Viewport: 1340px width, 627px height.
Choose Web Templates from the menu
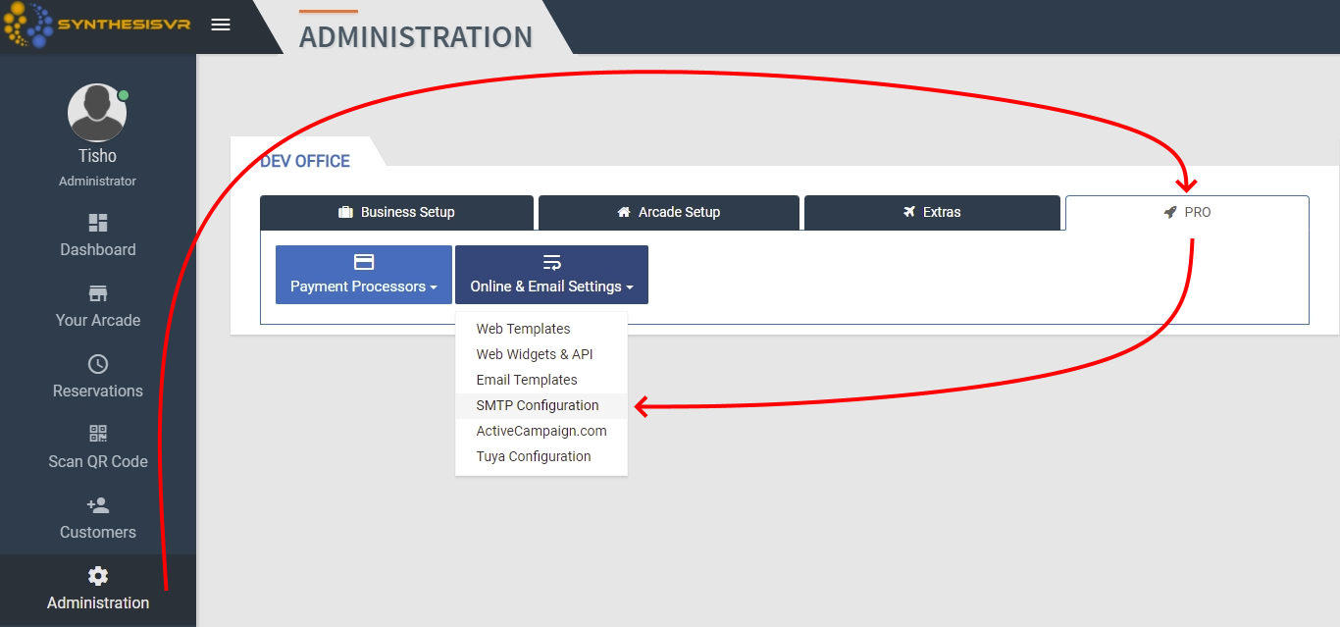(541, 329)
